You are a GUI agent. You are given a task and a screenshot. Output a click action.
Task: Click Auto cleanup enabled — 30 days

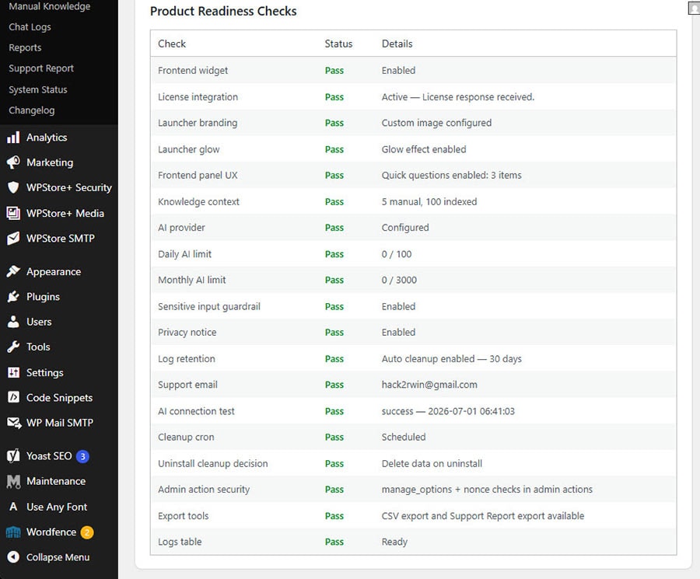pyautogui.click(x=451, y=358)
